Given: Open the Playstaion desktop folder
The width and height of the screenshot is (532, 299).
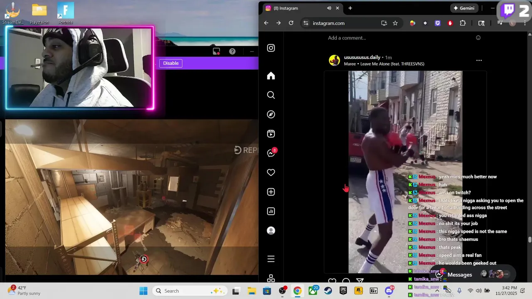Looking at the screenshot, I should pyautogui.click(x=39, y=13).
